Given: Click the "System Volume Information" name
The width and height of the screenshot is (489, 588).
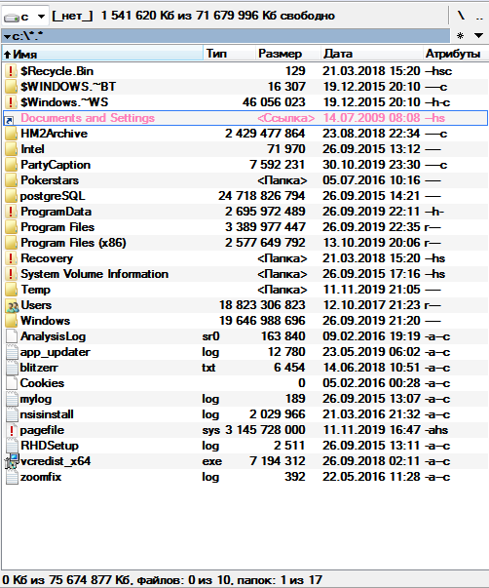Looking at the screenshot, I should [x=94, y=274].
